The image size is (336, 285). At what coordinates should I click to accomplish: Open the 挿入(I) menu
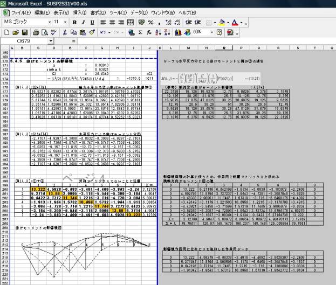[x=80, y=12]
